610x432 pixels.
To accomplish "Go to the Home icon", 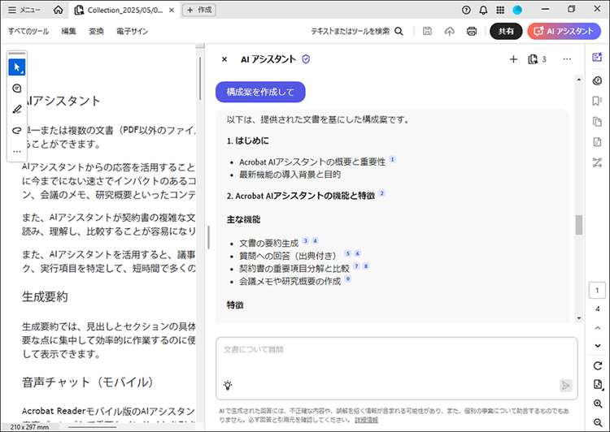I will pyautogui.click(x=58, y=10).
